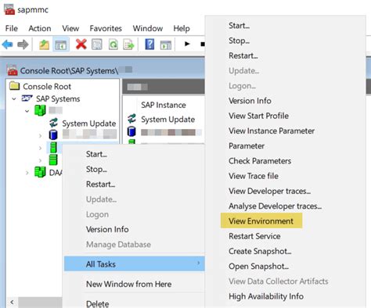Open the All Tasks submenu entry
Screen dimensions: 371x308
click(x=134, y=263)
